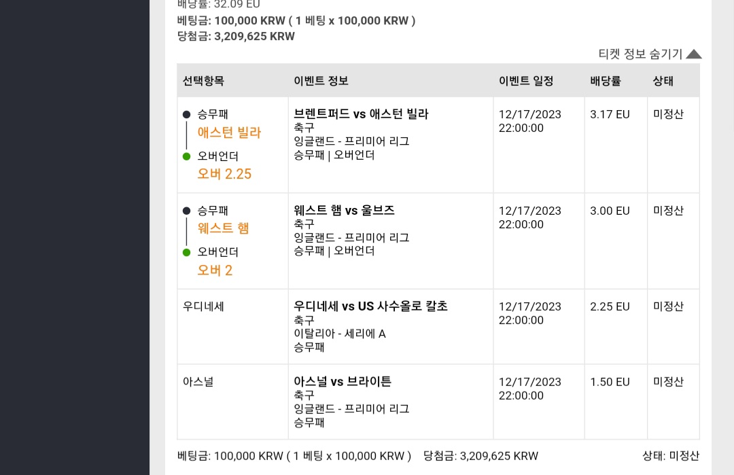The height and width of the screenshot is (475, 734).
Task: Select the orange '애스턴 빌라' pick
Action: (x=229, y=133)
